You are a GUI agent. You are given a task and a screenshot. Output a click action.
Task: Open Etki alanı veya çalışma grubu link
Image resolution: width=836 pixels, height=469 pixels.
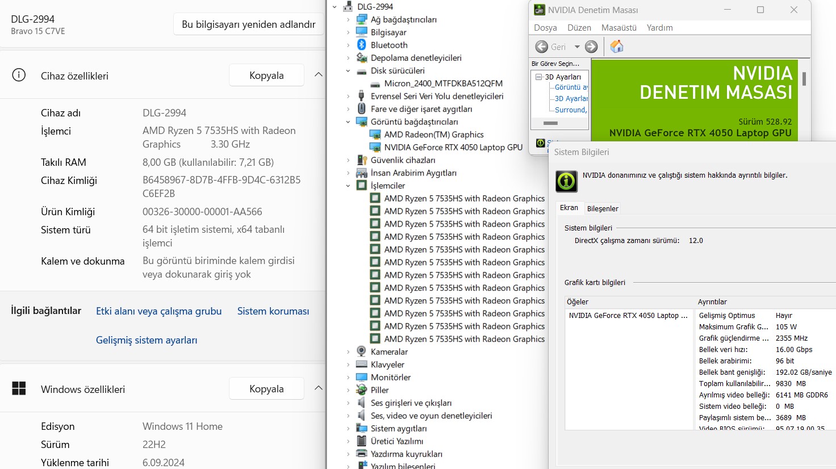coord(158,311)
